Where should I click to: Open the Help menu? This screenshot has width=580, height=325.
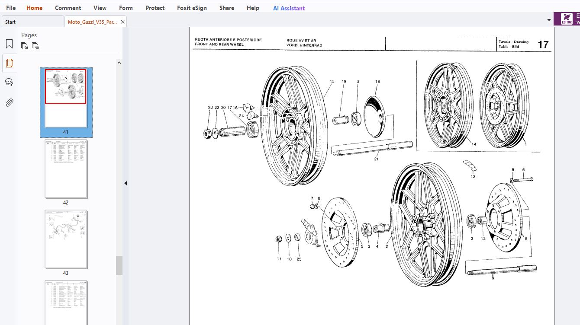[x=253, y=8]
